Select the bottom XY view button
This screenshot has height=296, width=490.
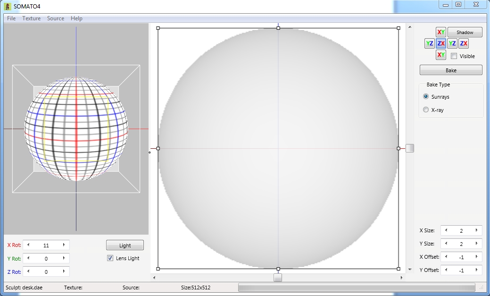tap(441, 55)
